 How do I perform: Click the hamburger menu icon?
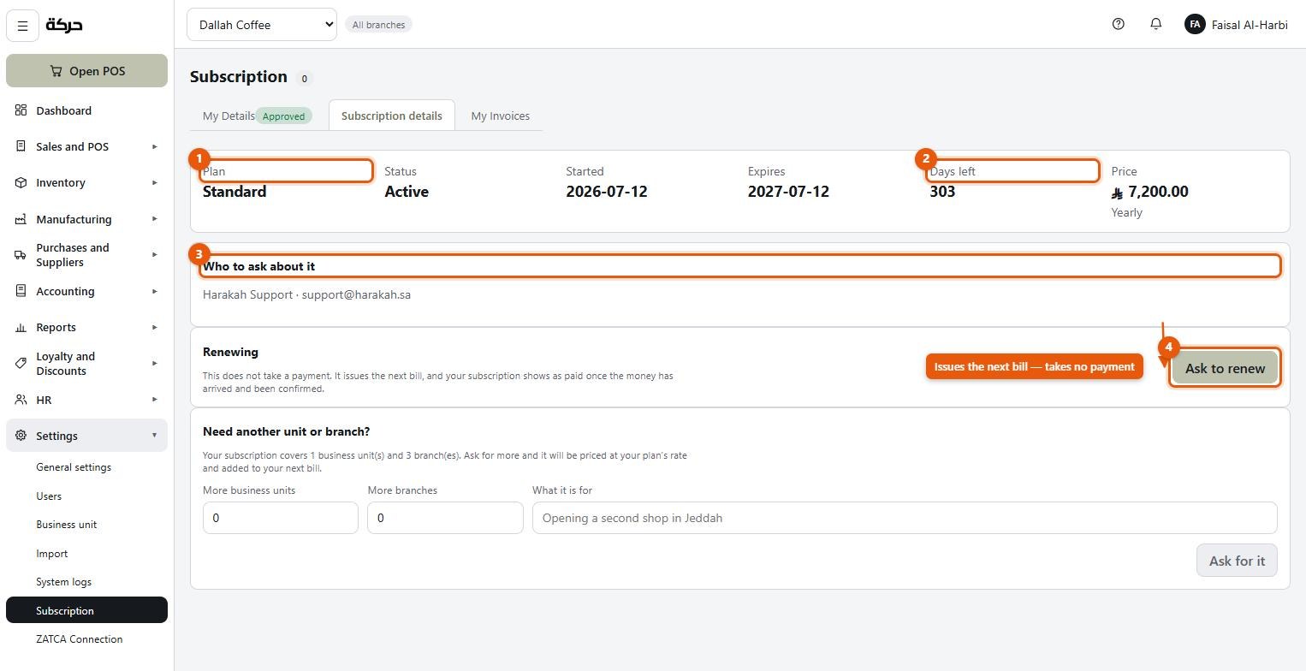[x=23, y=26]
